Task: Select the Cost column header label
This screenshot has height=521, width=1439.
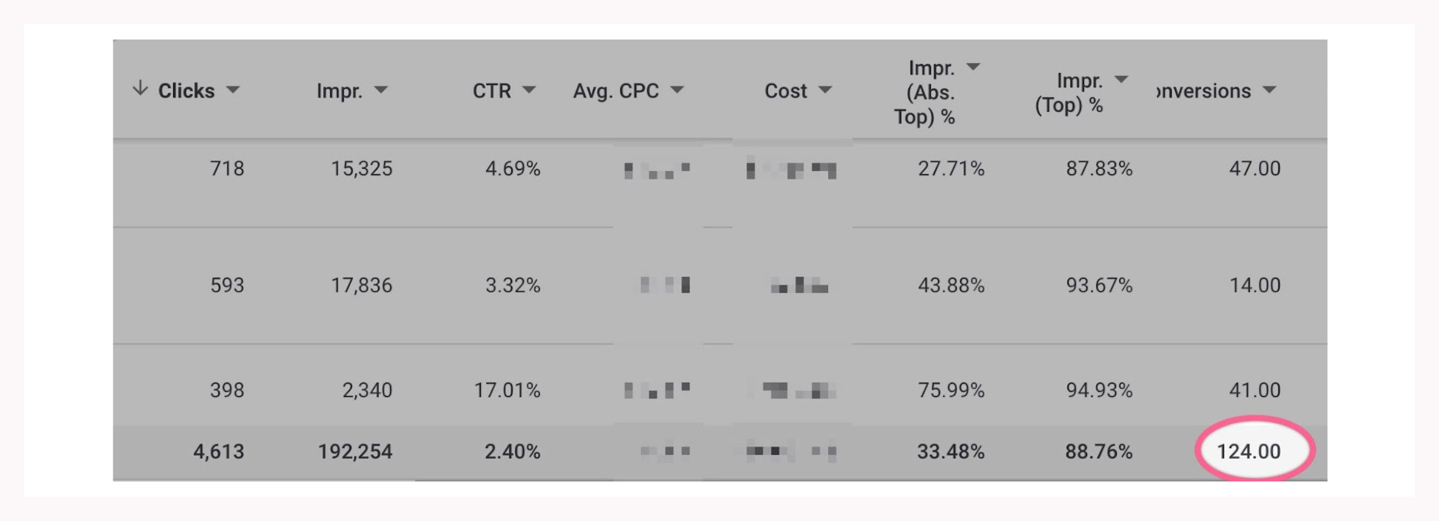Action: (785, 91)
